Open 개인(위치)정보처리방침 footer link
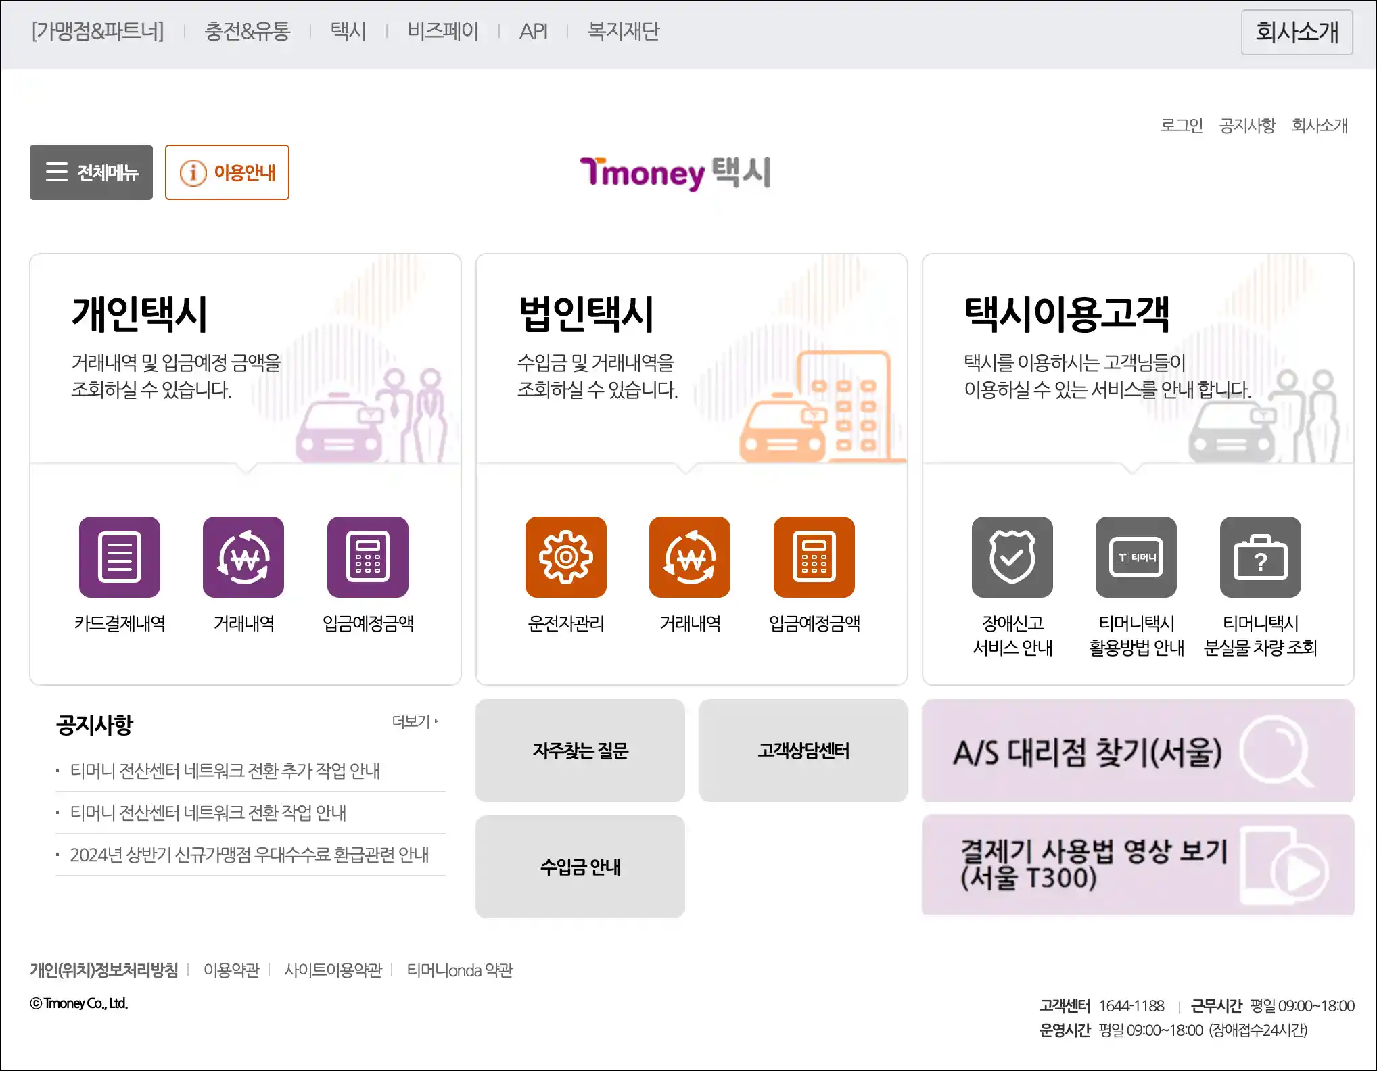1377x1071 pixels. (x=104, y=970)
